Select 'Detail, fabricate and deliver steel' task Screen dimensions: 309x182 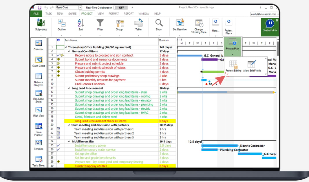[96, 117]
